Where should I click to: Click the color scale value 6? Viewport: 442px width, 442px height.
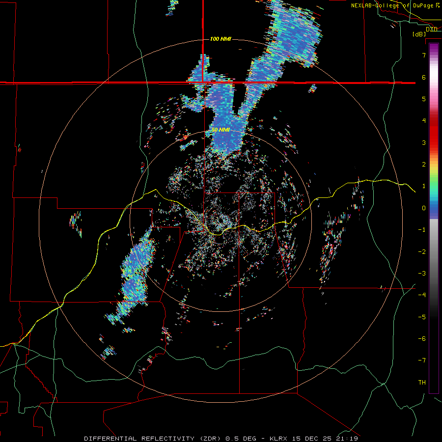click(x=424, y=77)
